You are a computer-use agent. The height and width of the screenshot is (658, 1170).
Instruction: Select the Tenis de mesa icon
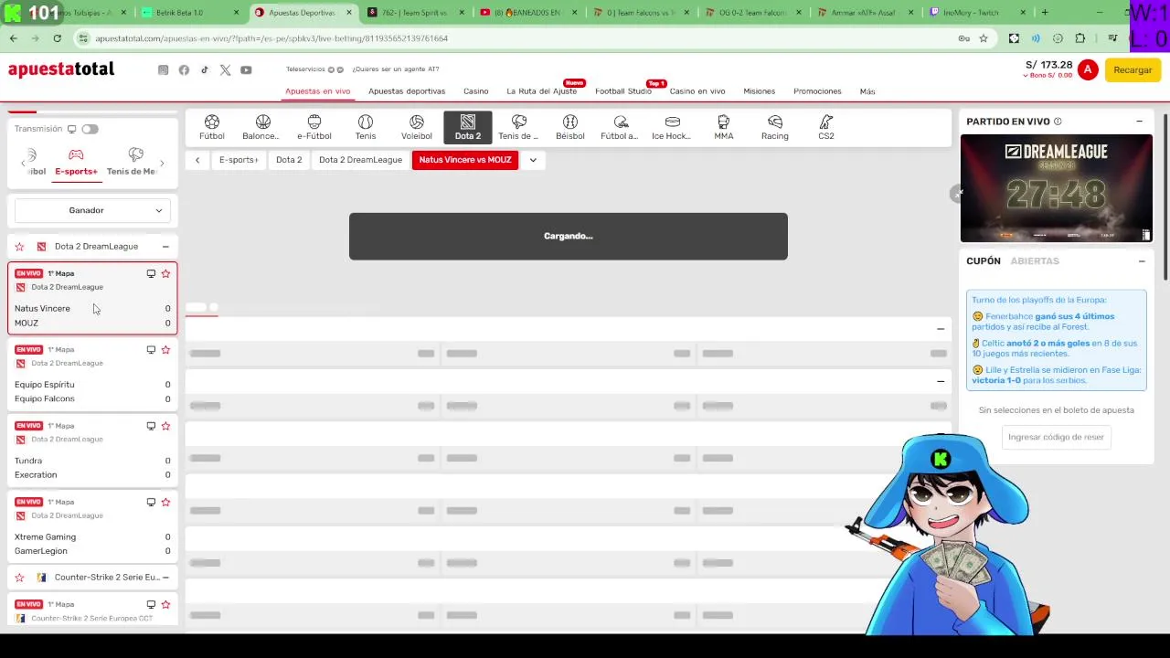coord(519,127)
